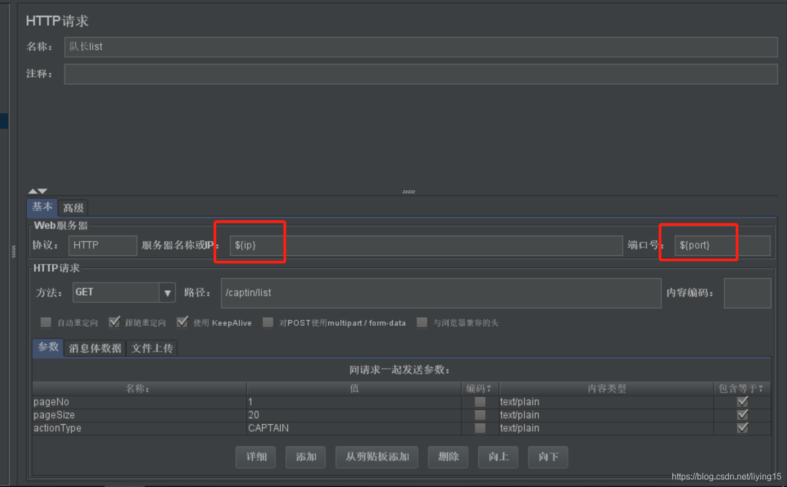This screenshot has width=787, height=487.
Task: Click the 添加 button
Action: click(306, 457)
